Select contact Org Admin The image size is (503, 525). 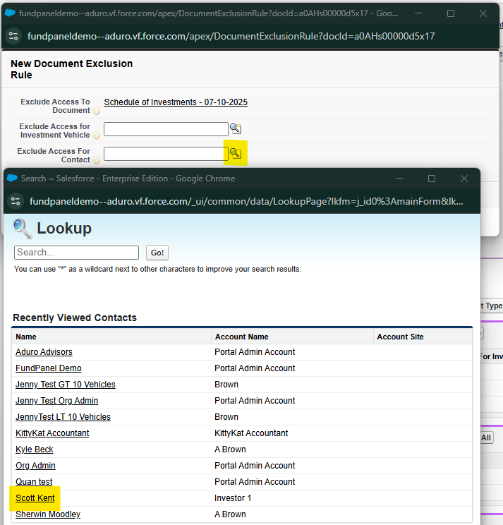coord(35,466)
